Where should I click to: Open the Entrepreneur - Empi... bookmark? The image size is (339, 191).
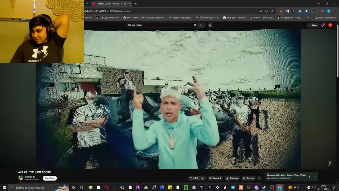click(x=289, y=18)
